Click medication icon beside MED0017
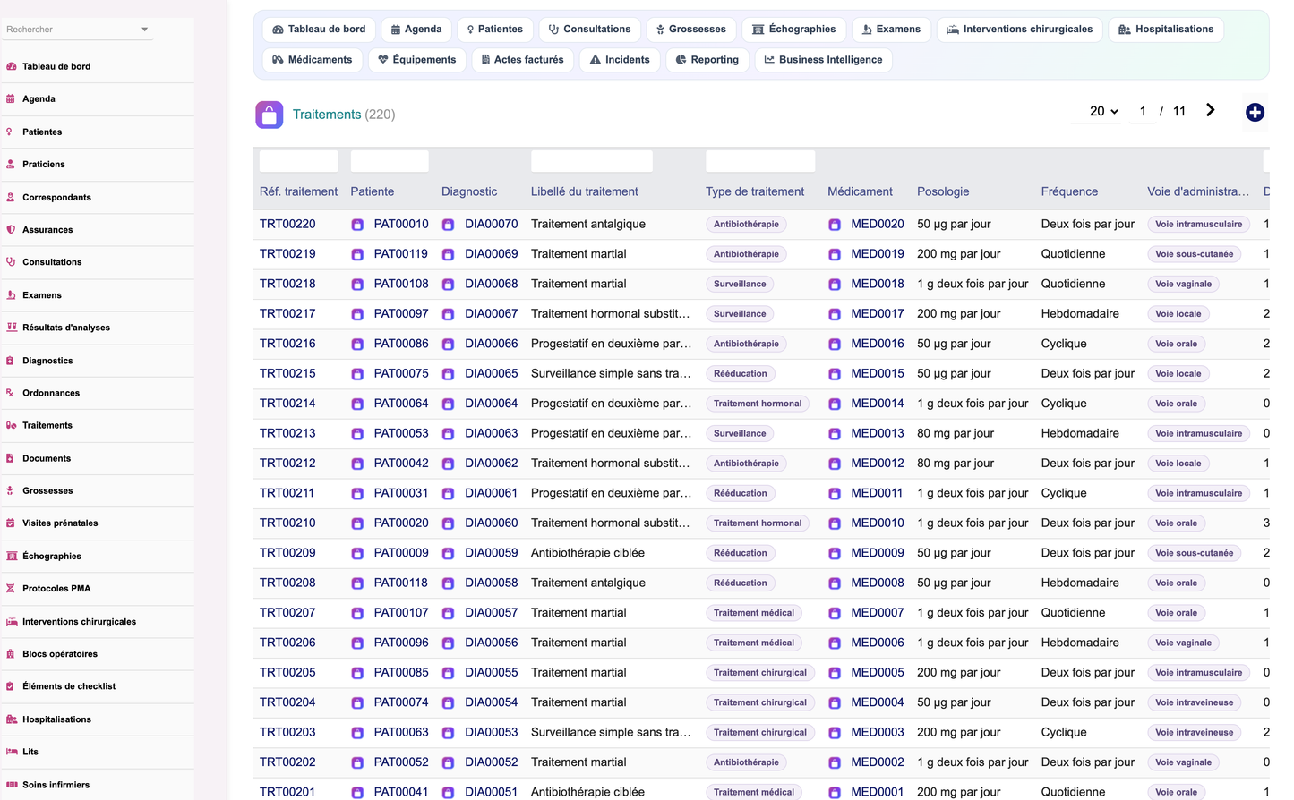Screen dimensions: 1294x800 [835, 314]
